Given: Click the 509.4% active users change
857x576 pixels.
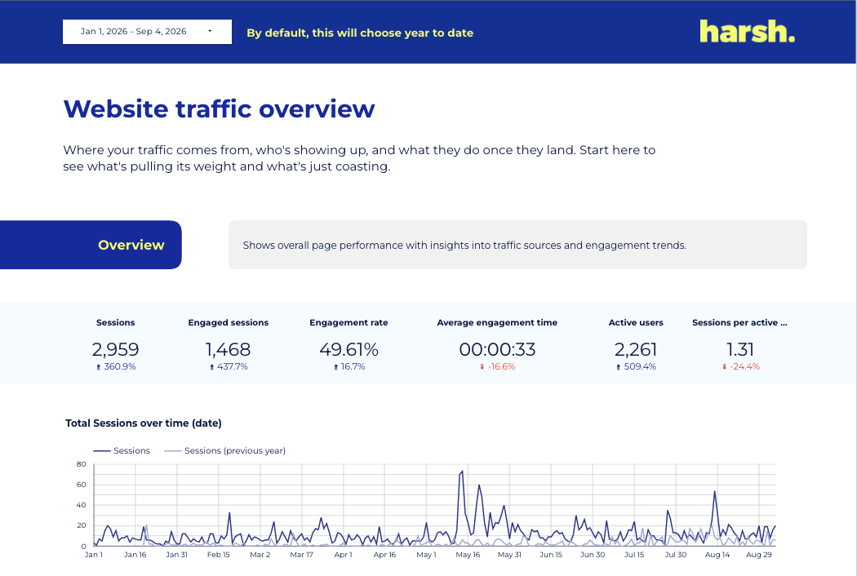Looking at the screenshot, I should coord(636,366).
